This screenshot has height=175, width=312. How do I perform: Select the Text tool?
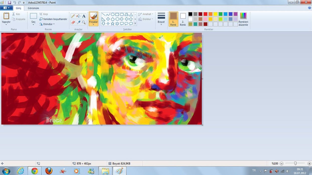click(x=84, y=16)
